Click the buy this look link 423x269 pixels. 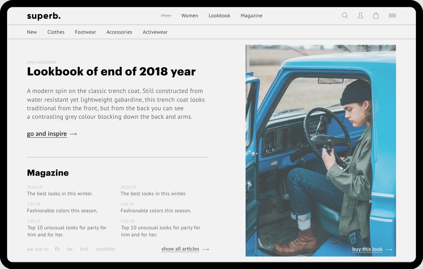click(x=367, y=249)
